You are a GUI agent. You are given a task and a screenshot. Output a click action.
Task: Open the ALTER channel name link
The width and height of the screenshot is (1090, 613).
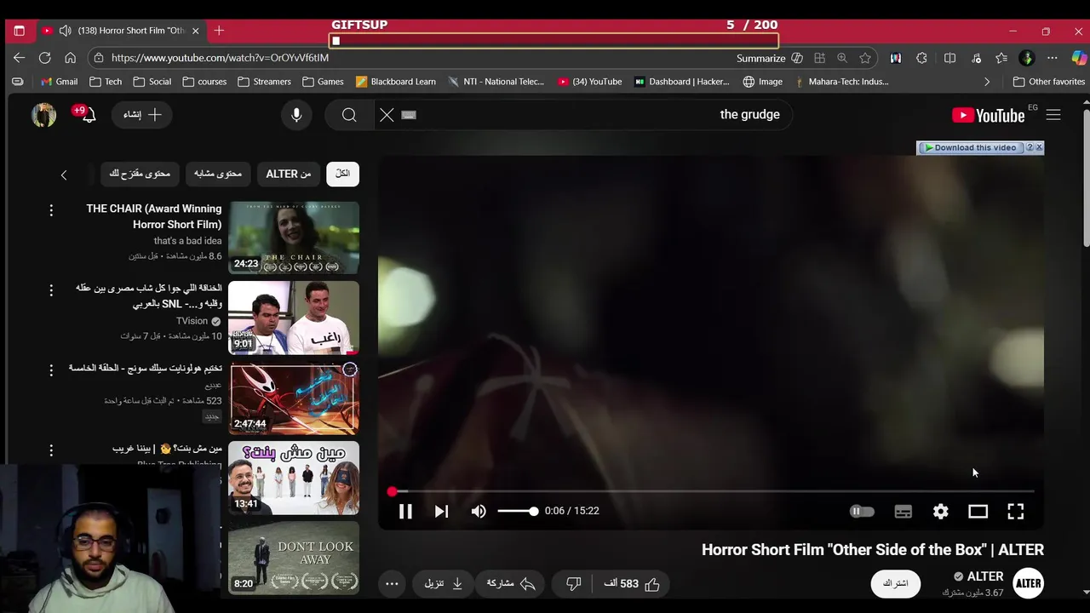(x=985, y=576)
